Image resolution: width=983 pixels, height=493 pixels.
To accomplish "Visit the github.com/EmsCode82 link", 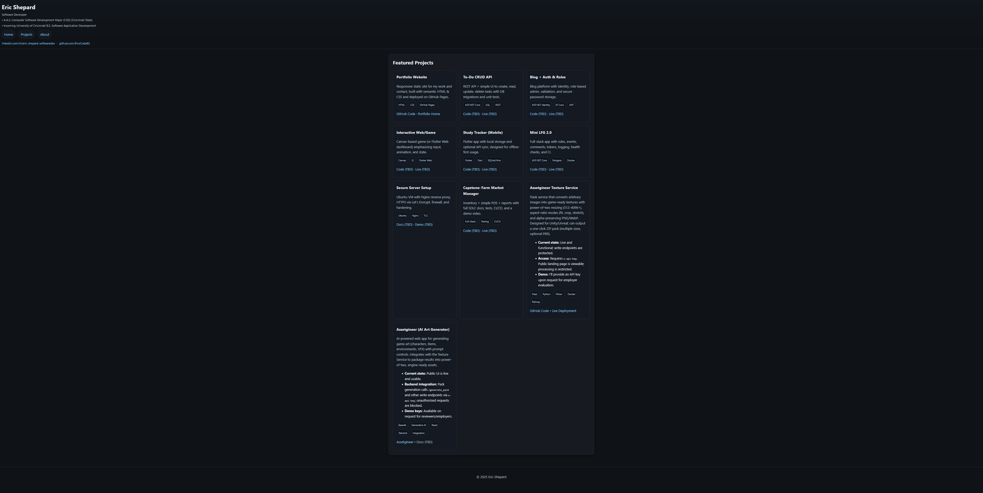I will tap(74, 43).
